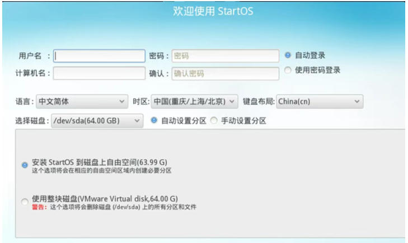Click the 密码 password field
The width and height of the screenshot is (408, 243).
tap(225, 56)
